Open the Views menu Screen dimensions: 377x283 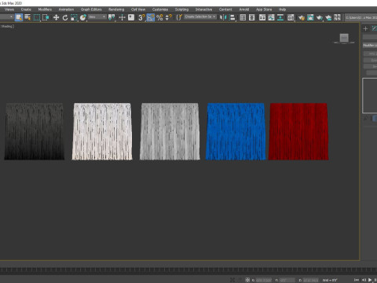click(9, 9)
